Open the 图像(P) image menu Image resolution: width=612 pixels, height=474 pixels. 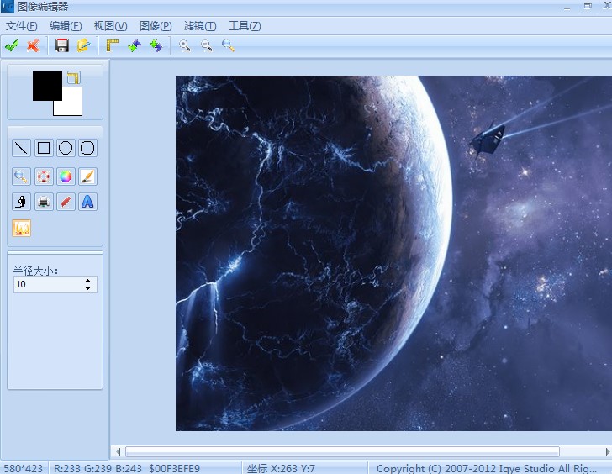[x=155, y=26]
